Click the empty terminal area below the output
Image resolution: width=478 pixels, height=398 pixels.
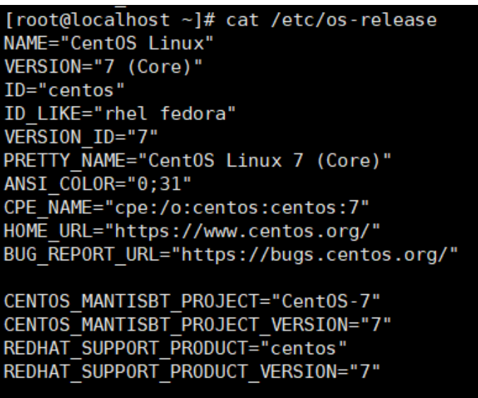pyautogui.click(x=239, y=390)
